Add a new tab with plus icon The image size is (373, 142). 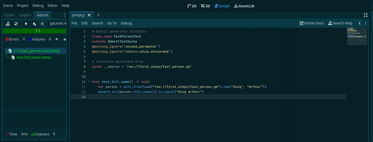coord(98,15)
